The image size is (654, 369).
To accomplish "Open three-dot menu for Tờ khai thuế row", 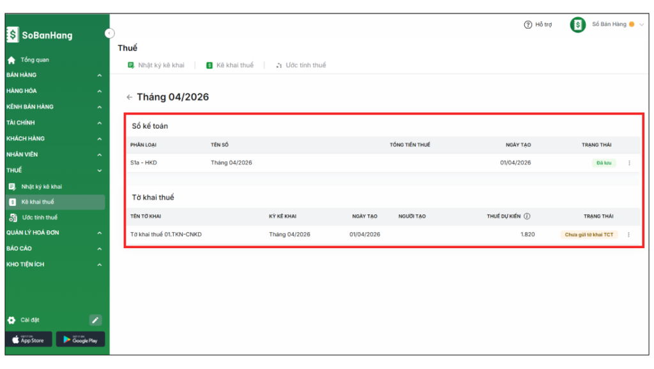I will coord(628,235).
